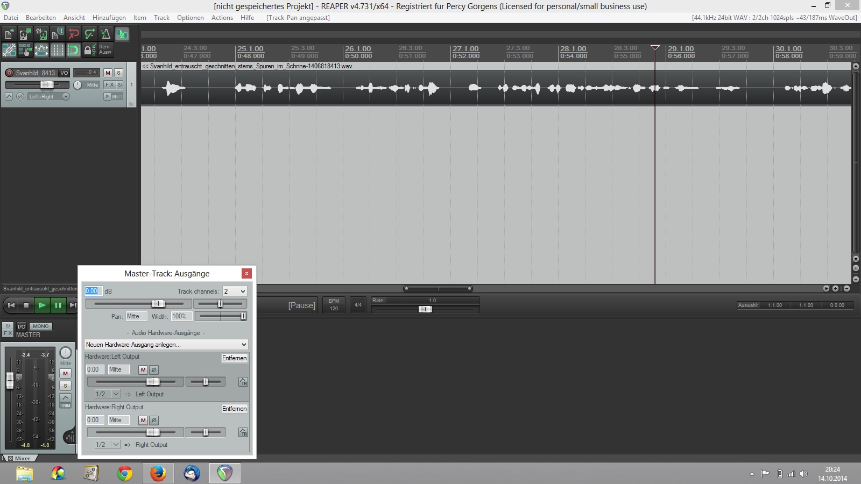Save project using the toolbar save icon

[x=41, y=34]
